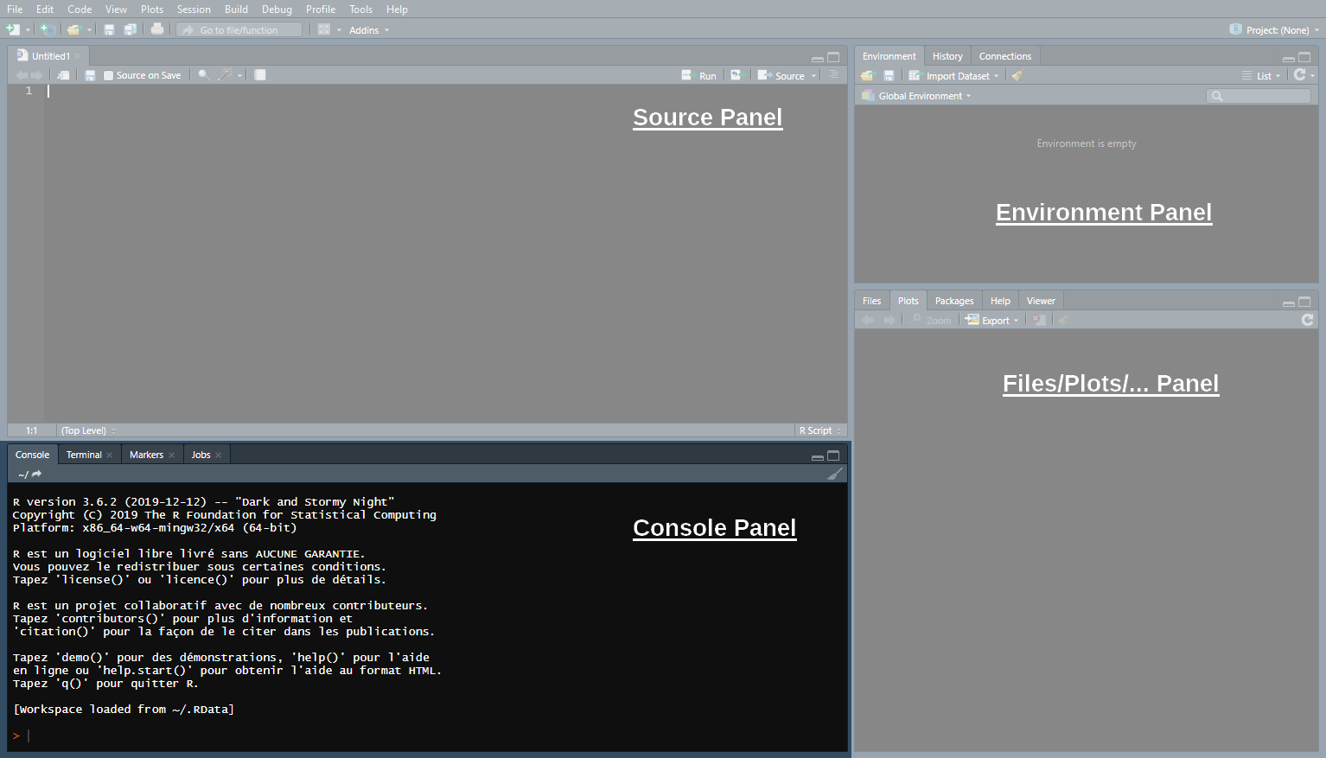Click the Create a project icon in main toolbar
1326x758 pixels.
(48, 29)
